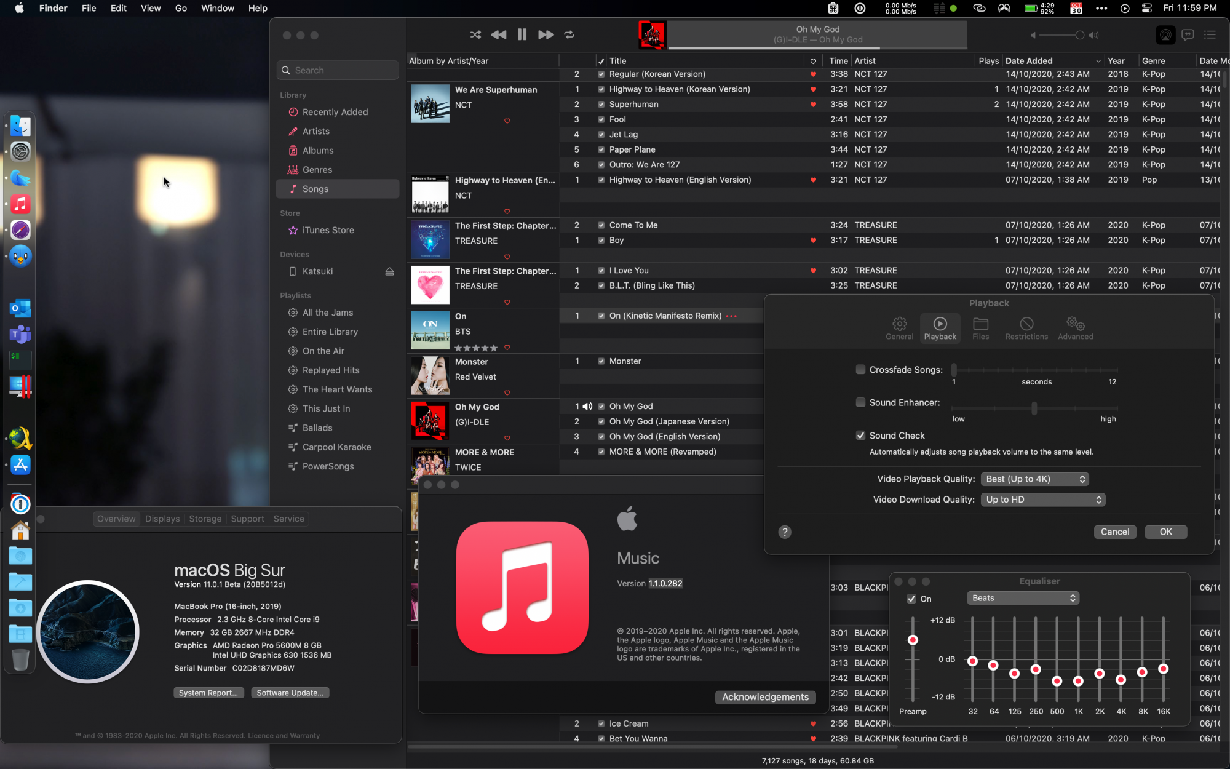Skip to next track

(546, 35)
